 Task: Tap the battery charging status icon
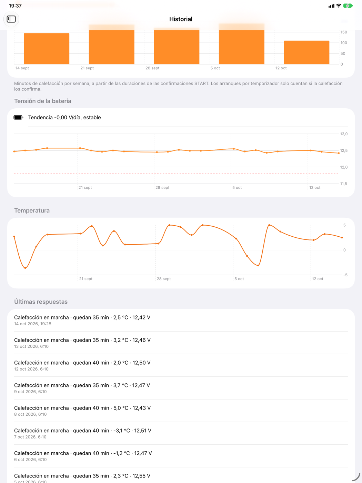pos(348,6)
